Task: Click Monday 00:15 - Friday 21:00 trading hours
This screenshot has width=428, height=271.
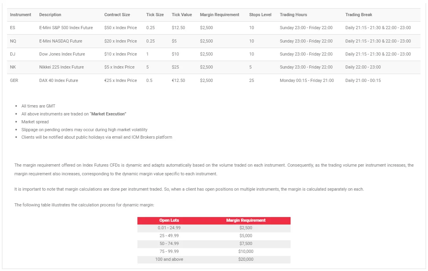Action: tap(307, 80)
